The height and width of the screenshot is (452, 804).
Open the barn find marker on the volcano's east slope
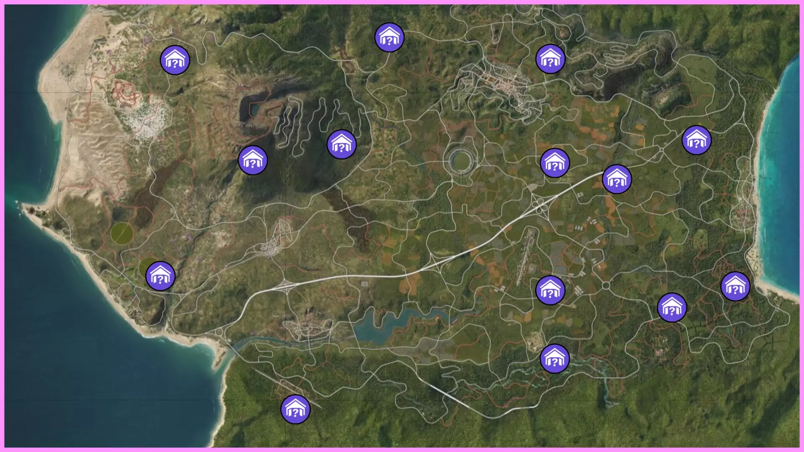point(342,144)
